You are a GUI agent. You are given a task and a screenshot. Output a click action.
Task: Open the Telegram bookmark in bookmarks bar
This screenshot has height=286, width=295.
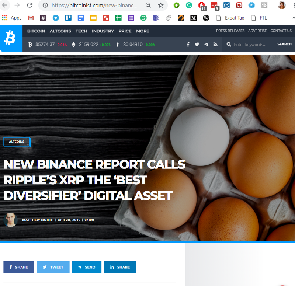(x=56, y=18)
